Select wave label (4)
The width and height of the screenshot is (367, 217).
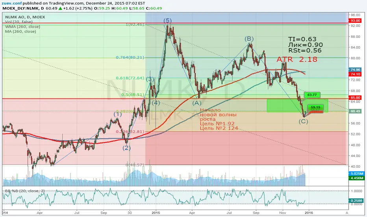tap(156, 103)
